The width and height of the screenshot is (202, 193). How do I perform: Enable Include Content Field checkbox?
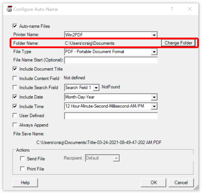click(x=15, y=78)
